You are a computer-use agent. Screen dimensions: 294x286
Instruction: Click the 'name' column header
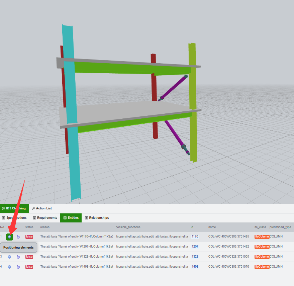[212, 227]
